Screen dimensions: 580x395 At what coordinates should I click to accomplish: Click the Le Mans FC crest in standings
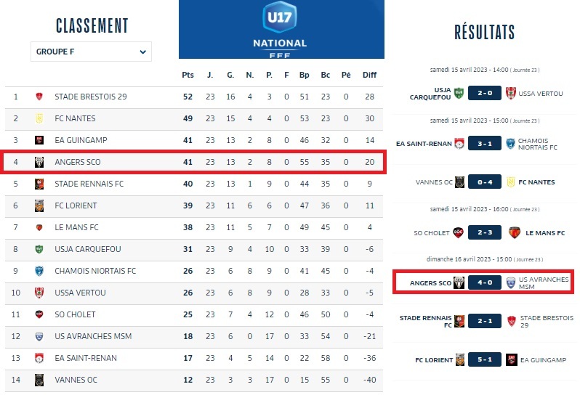[39, 227]
